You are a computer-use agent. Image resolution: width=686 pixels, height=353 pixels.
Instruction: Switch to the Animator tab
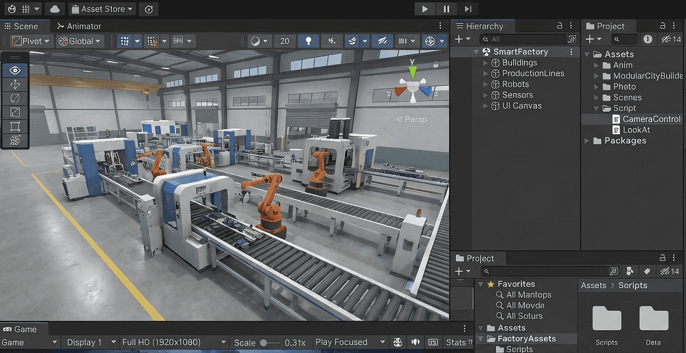tap(79, 26)
